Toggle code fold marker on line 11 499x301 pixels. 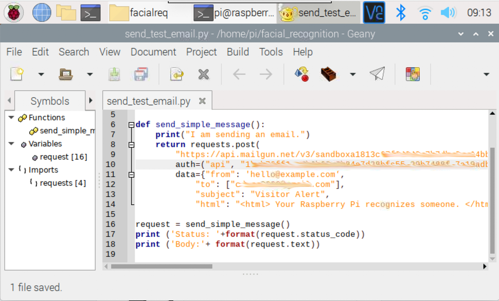(131, 175)
